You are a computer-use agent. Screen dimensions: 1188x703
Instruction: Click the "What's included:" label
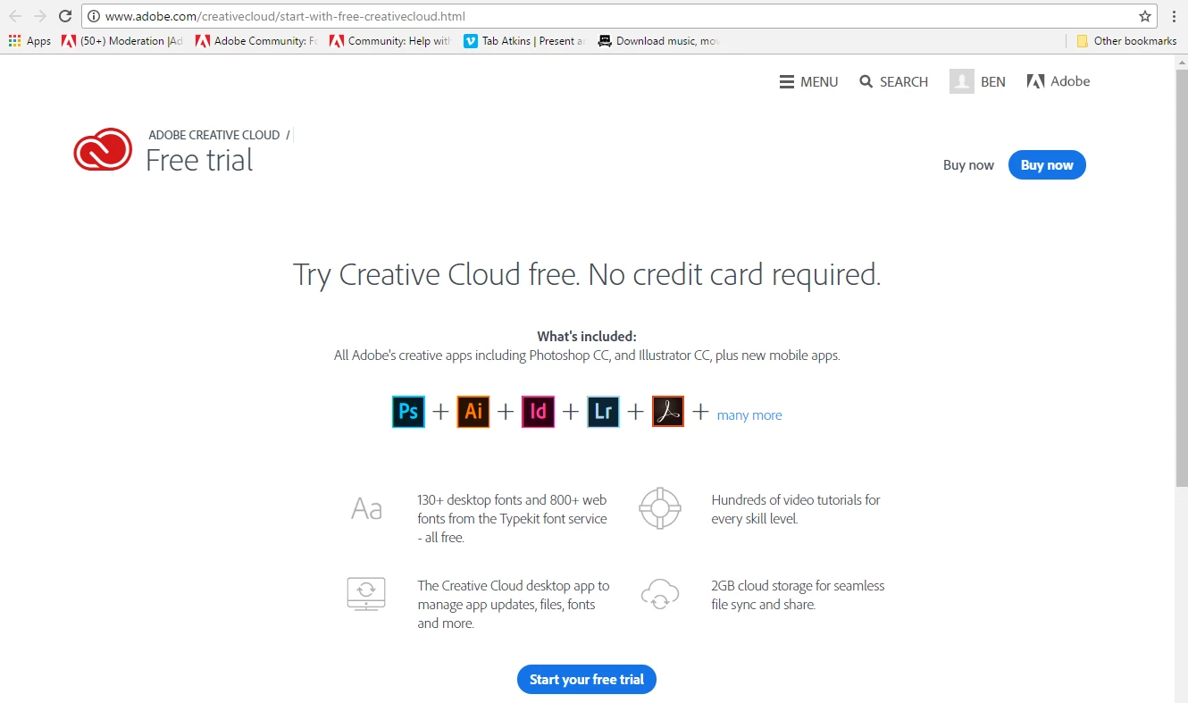click(x=587, y=337)
